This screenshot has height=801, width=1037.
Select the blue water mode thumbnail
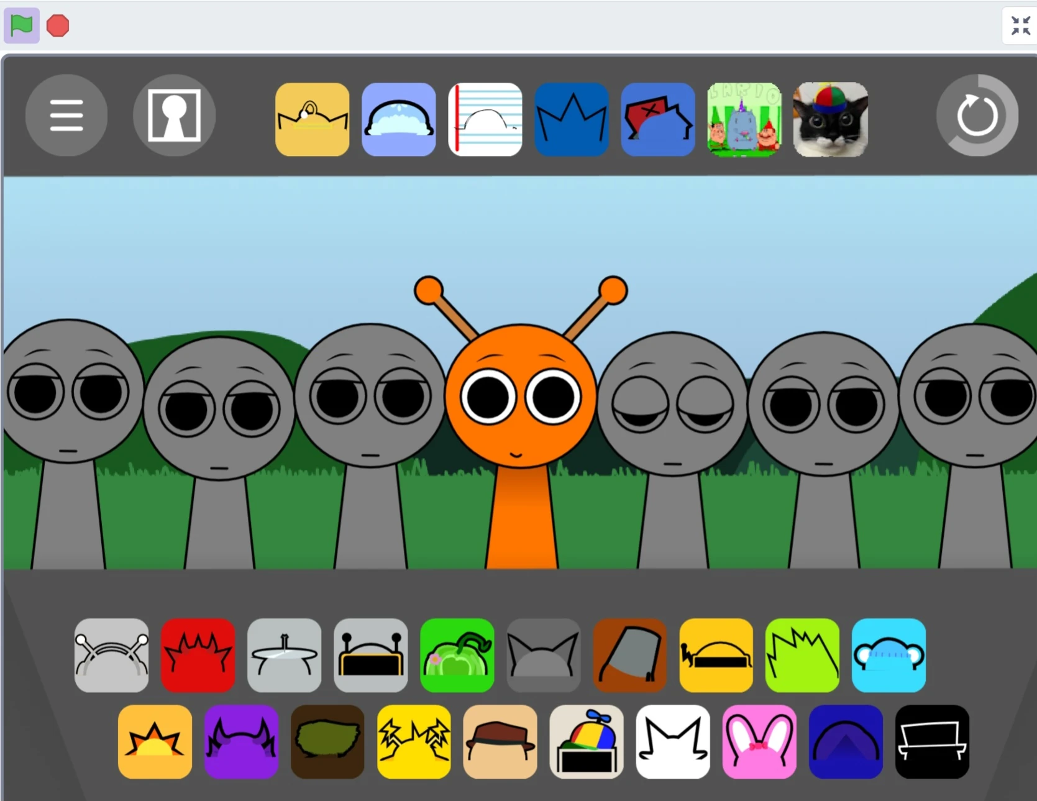[398, 119]
